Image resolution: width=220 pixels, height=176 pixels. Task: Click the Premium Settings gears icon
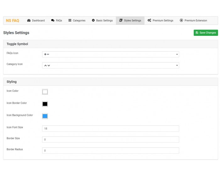(x=149, y=21)
